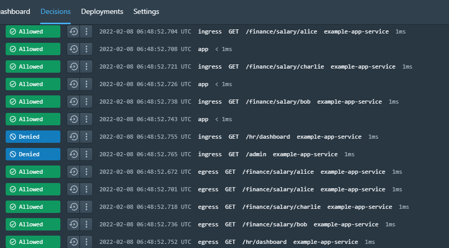
Task: Open options menu for egress /finance/salary/charlie row
Action: 87,207
